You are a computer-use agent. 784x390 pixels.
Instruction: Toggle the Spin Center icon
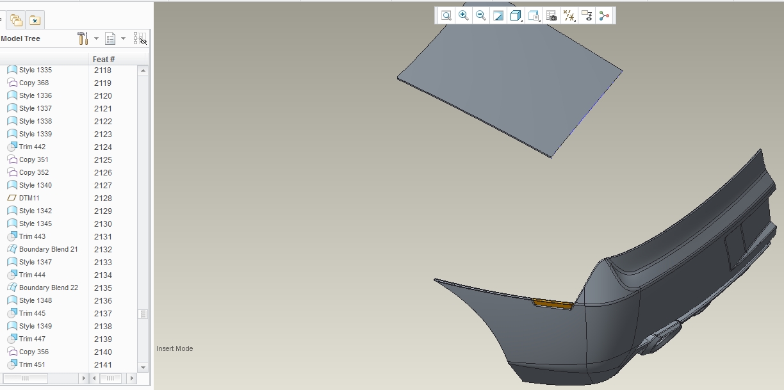coord(604,15)
